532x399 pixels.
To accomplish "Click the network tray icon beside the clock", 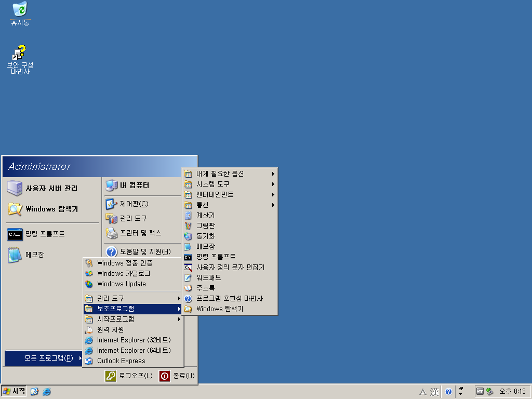I will (489, 392).
